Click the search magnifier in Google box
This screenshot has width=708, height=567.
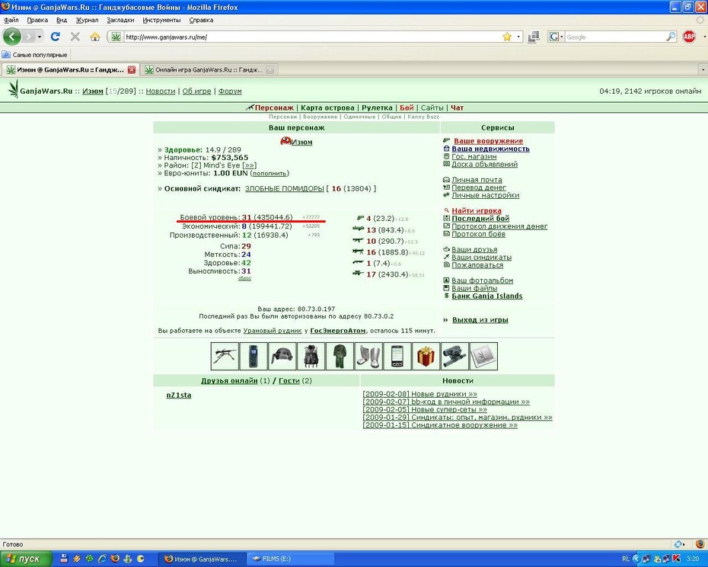pyautogui.click(x=671, y=37)
